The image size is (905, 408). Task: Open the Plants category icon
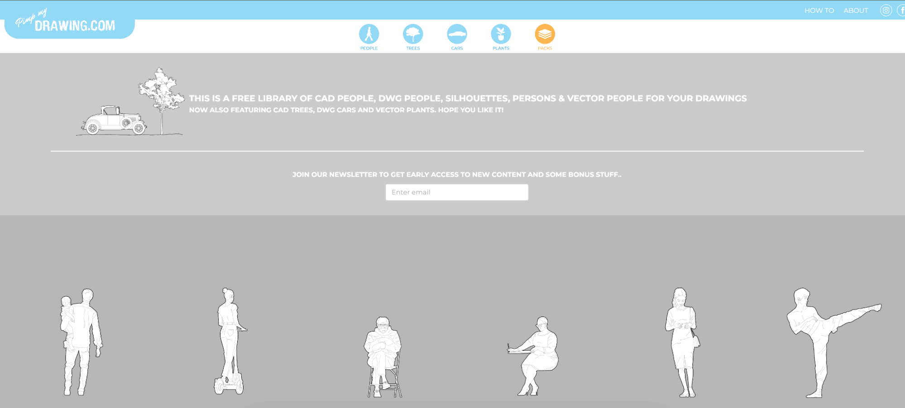pyautogui.click(x=501, y=34)
